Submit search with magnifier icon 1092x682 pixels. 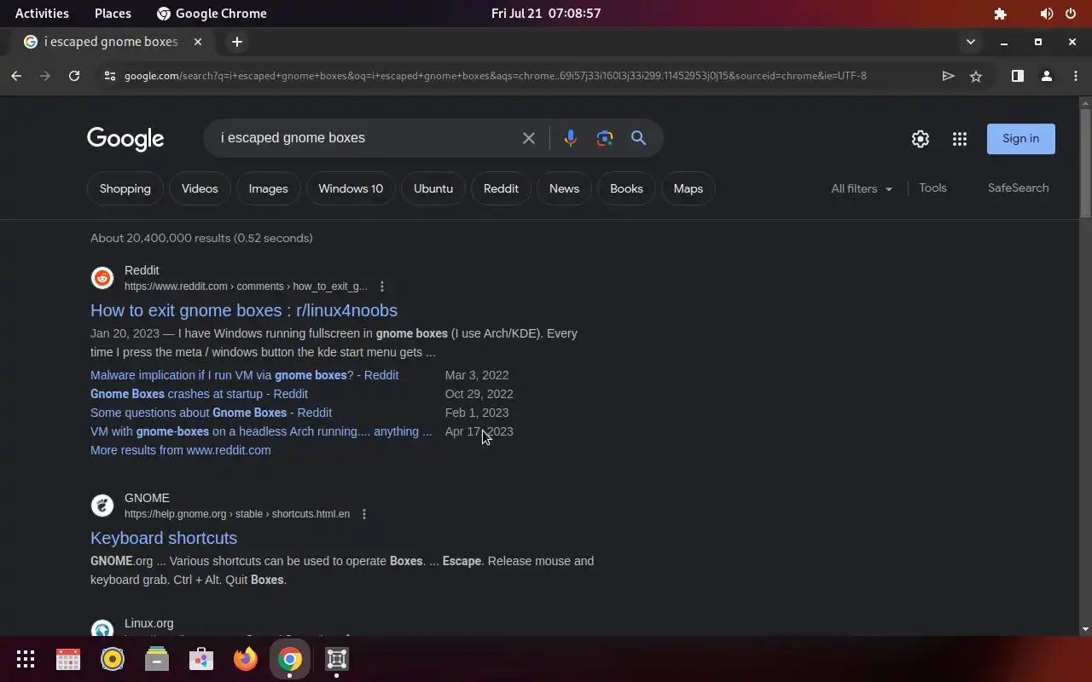click(x=638, y=138)
